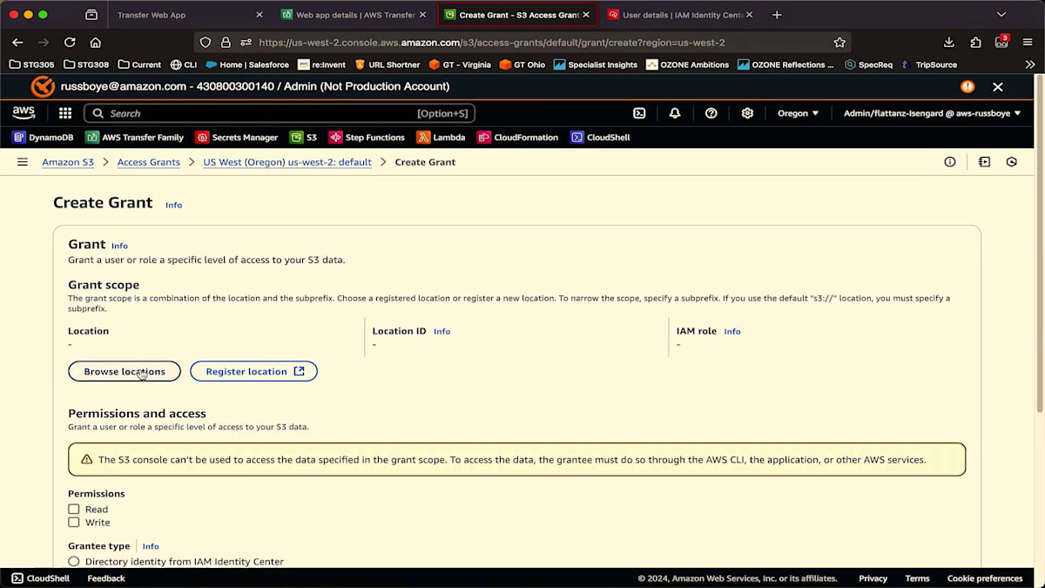Open DynamoDB favorite shortcut

click(x=43, y=138)
